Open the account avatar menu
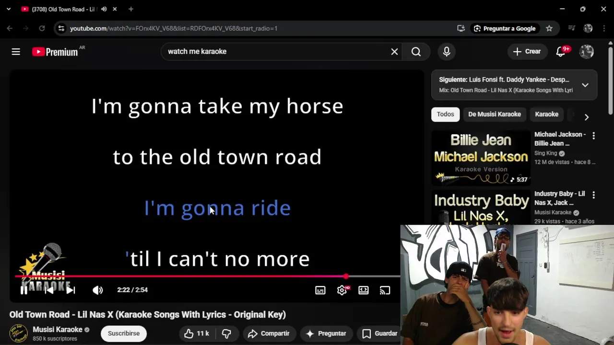614x345 pixels. coord(587,52)
